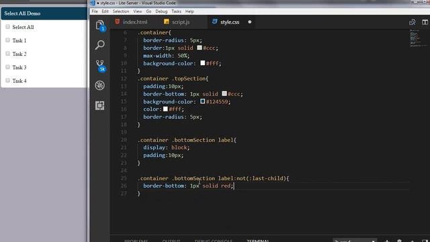This screenshot has height=242, width=430.
Task: Click the Split Editor icon
Action: pos(425,22)
